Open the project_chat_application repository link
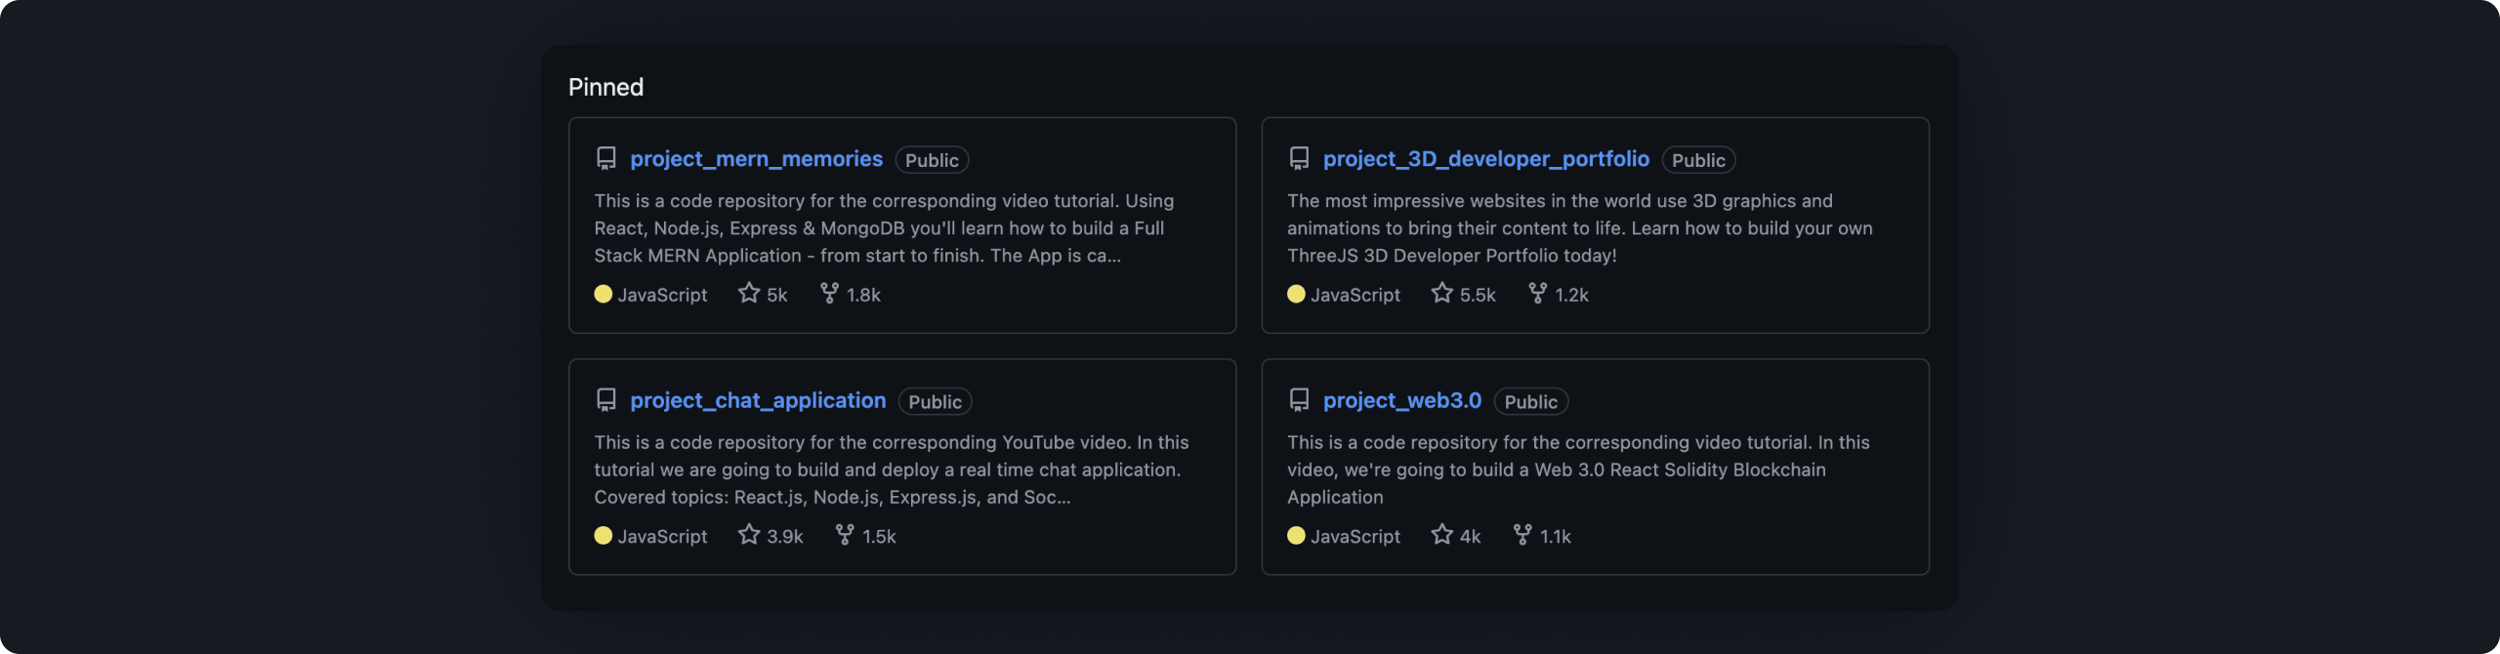Image resolution: width=2500 pixels, height=654 pixels. coord(758,401)
